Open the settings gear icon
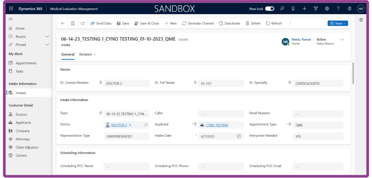 tap(327, 9)
